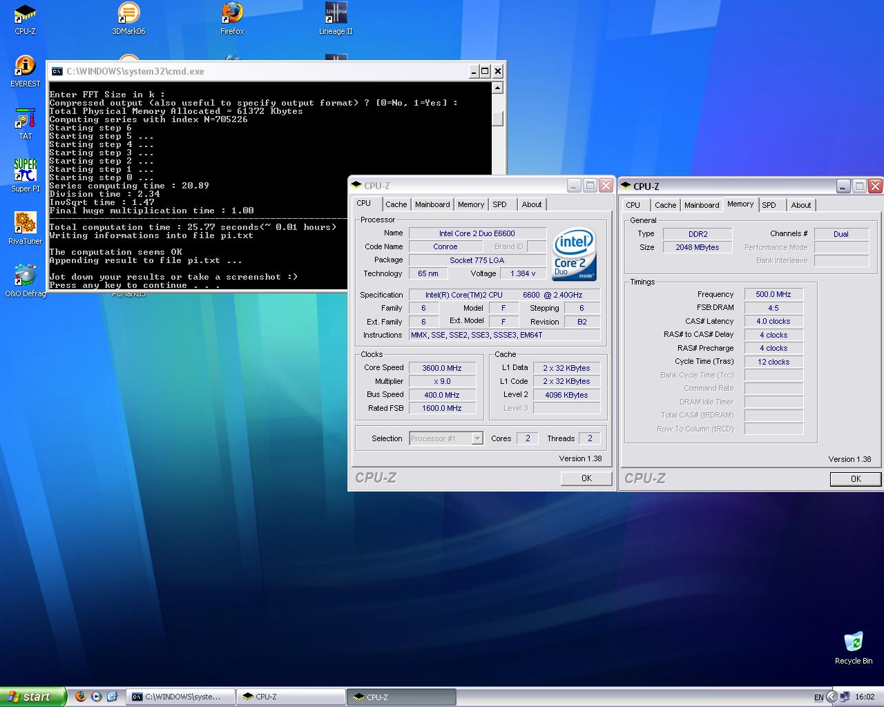Click OK in the left CPU-Z window
This screenshot has height=707, width=884.
[x=586, y=478]
